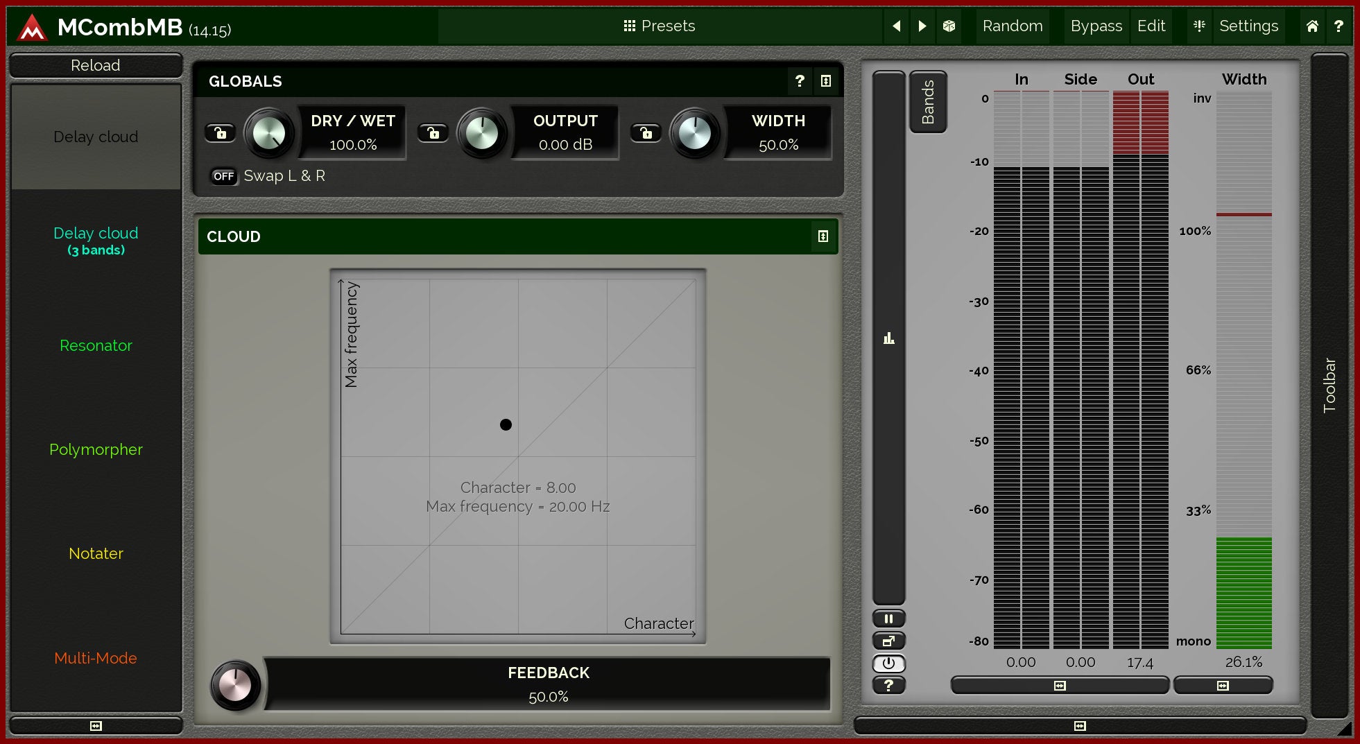Open the Presets browser
The height and width of the screenshot is (744, 1360).
(x=659, y=26)
